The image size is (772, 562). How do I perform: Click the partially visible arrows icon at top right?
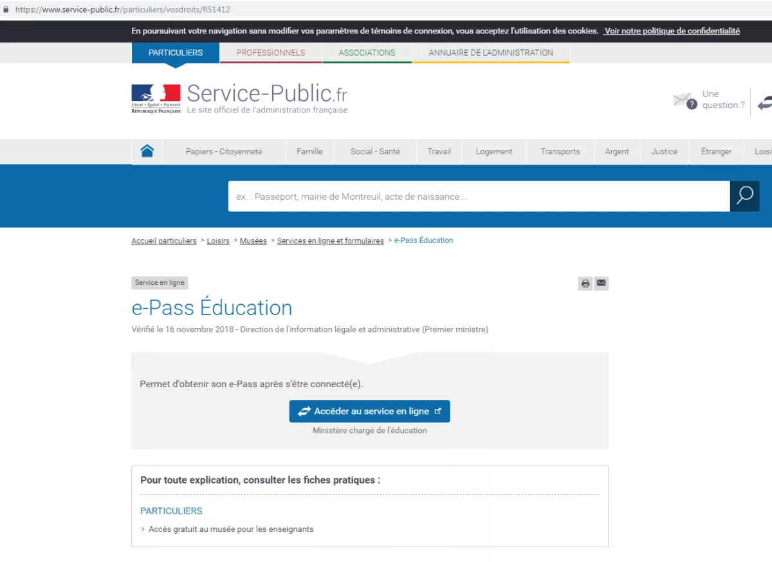click(x=764, y=103)
